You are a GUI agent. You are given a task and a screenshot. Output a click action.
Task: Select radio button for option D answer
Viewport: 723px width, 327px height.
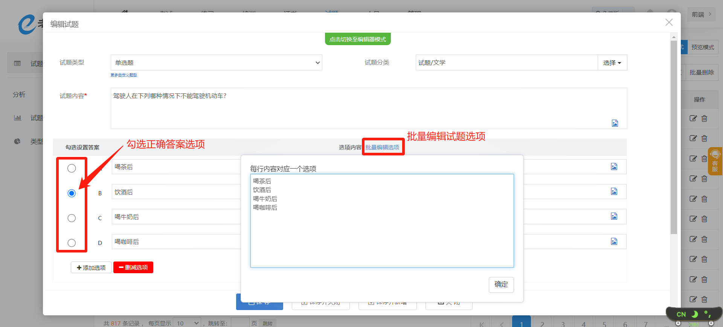coord(72,243)
